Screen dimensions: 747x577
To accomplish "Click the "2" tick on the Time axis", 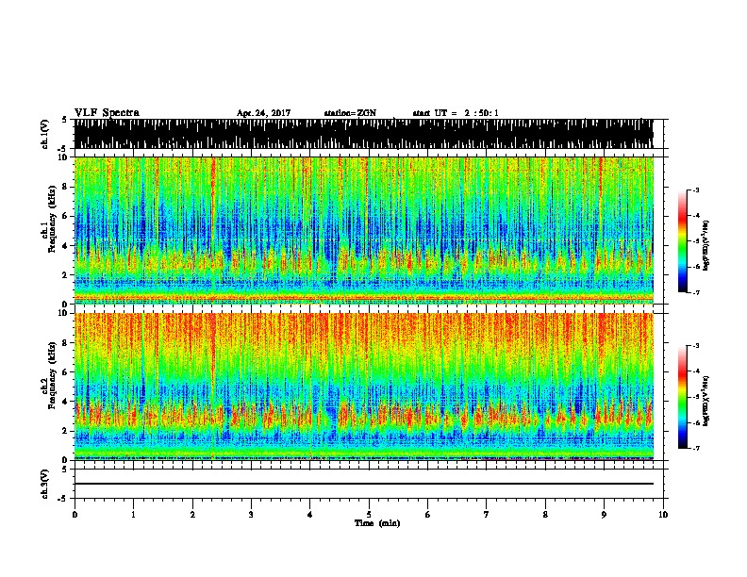I will [x=192, y=515].
